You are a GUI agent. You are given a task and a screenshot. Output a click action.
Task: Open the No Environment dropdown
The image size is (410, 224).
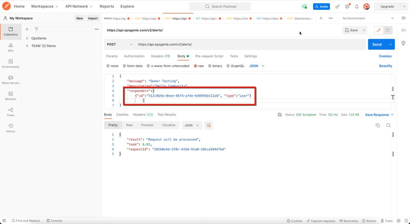(x=368, y=18)
